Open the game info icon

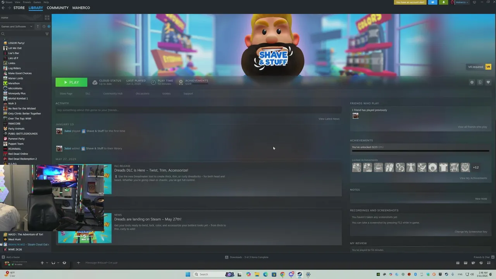click(x=480, y=82)
